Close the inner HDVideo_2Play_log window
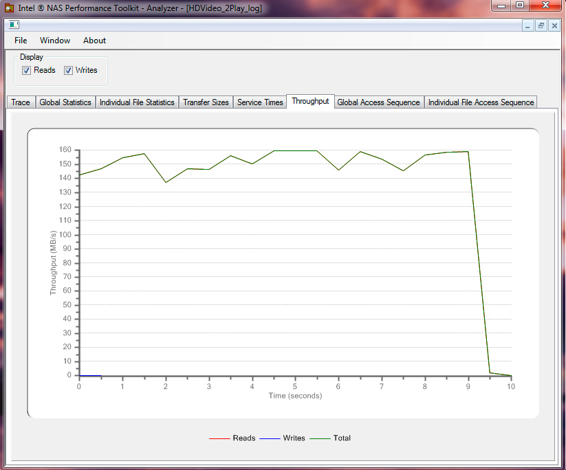This screenshot has width=566, height=470. (x=554, y=25)
